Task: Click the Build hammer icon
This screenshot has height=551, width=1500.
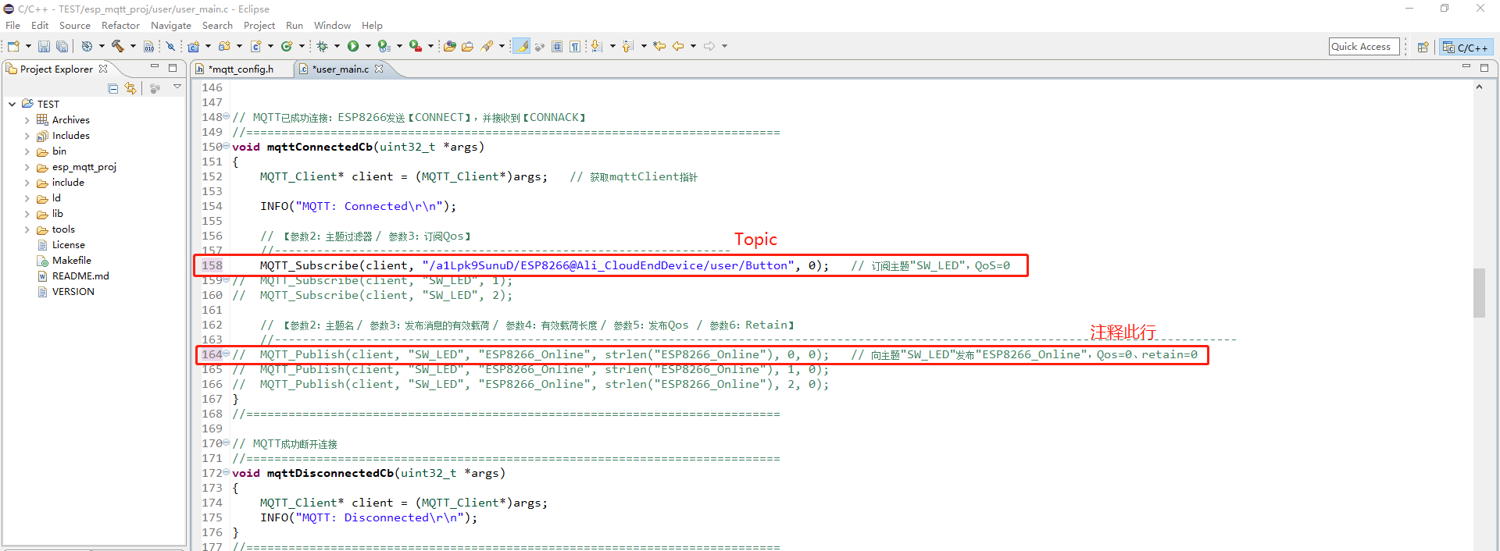Action: click(x=118, y=46)
